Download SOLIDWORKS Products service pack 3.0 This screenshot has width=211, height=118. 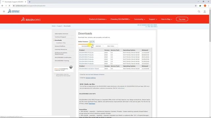[x=86, y=57]
